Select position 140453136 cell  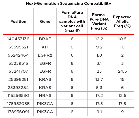coord(18,39)
